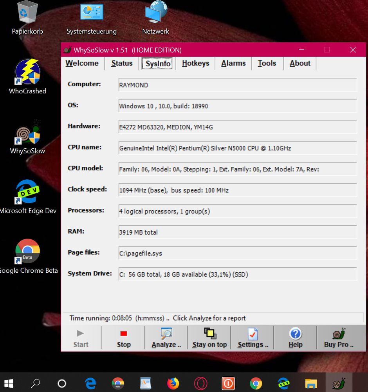Open Windows Start menu
Viewport: 368px width, 392px height.
point(9,383)
